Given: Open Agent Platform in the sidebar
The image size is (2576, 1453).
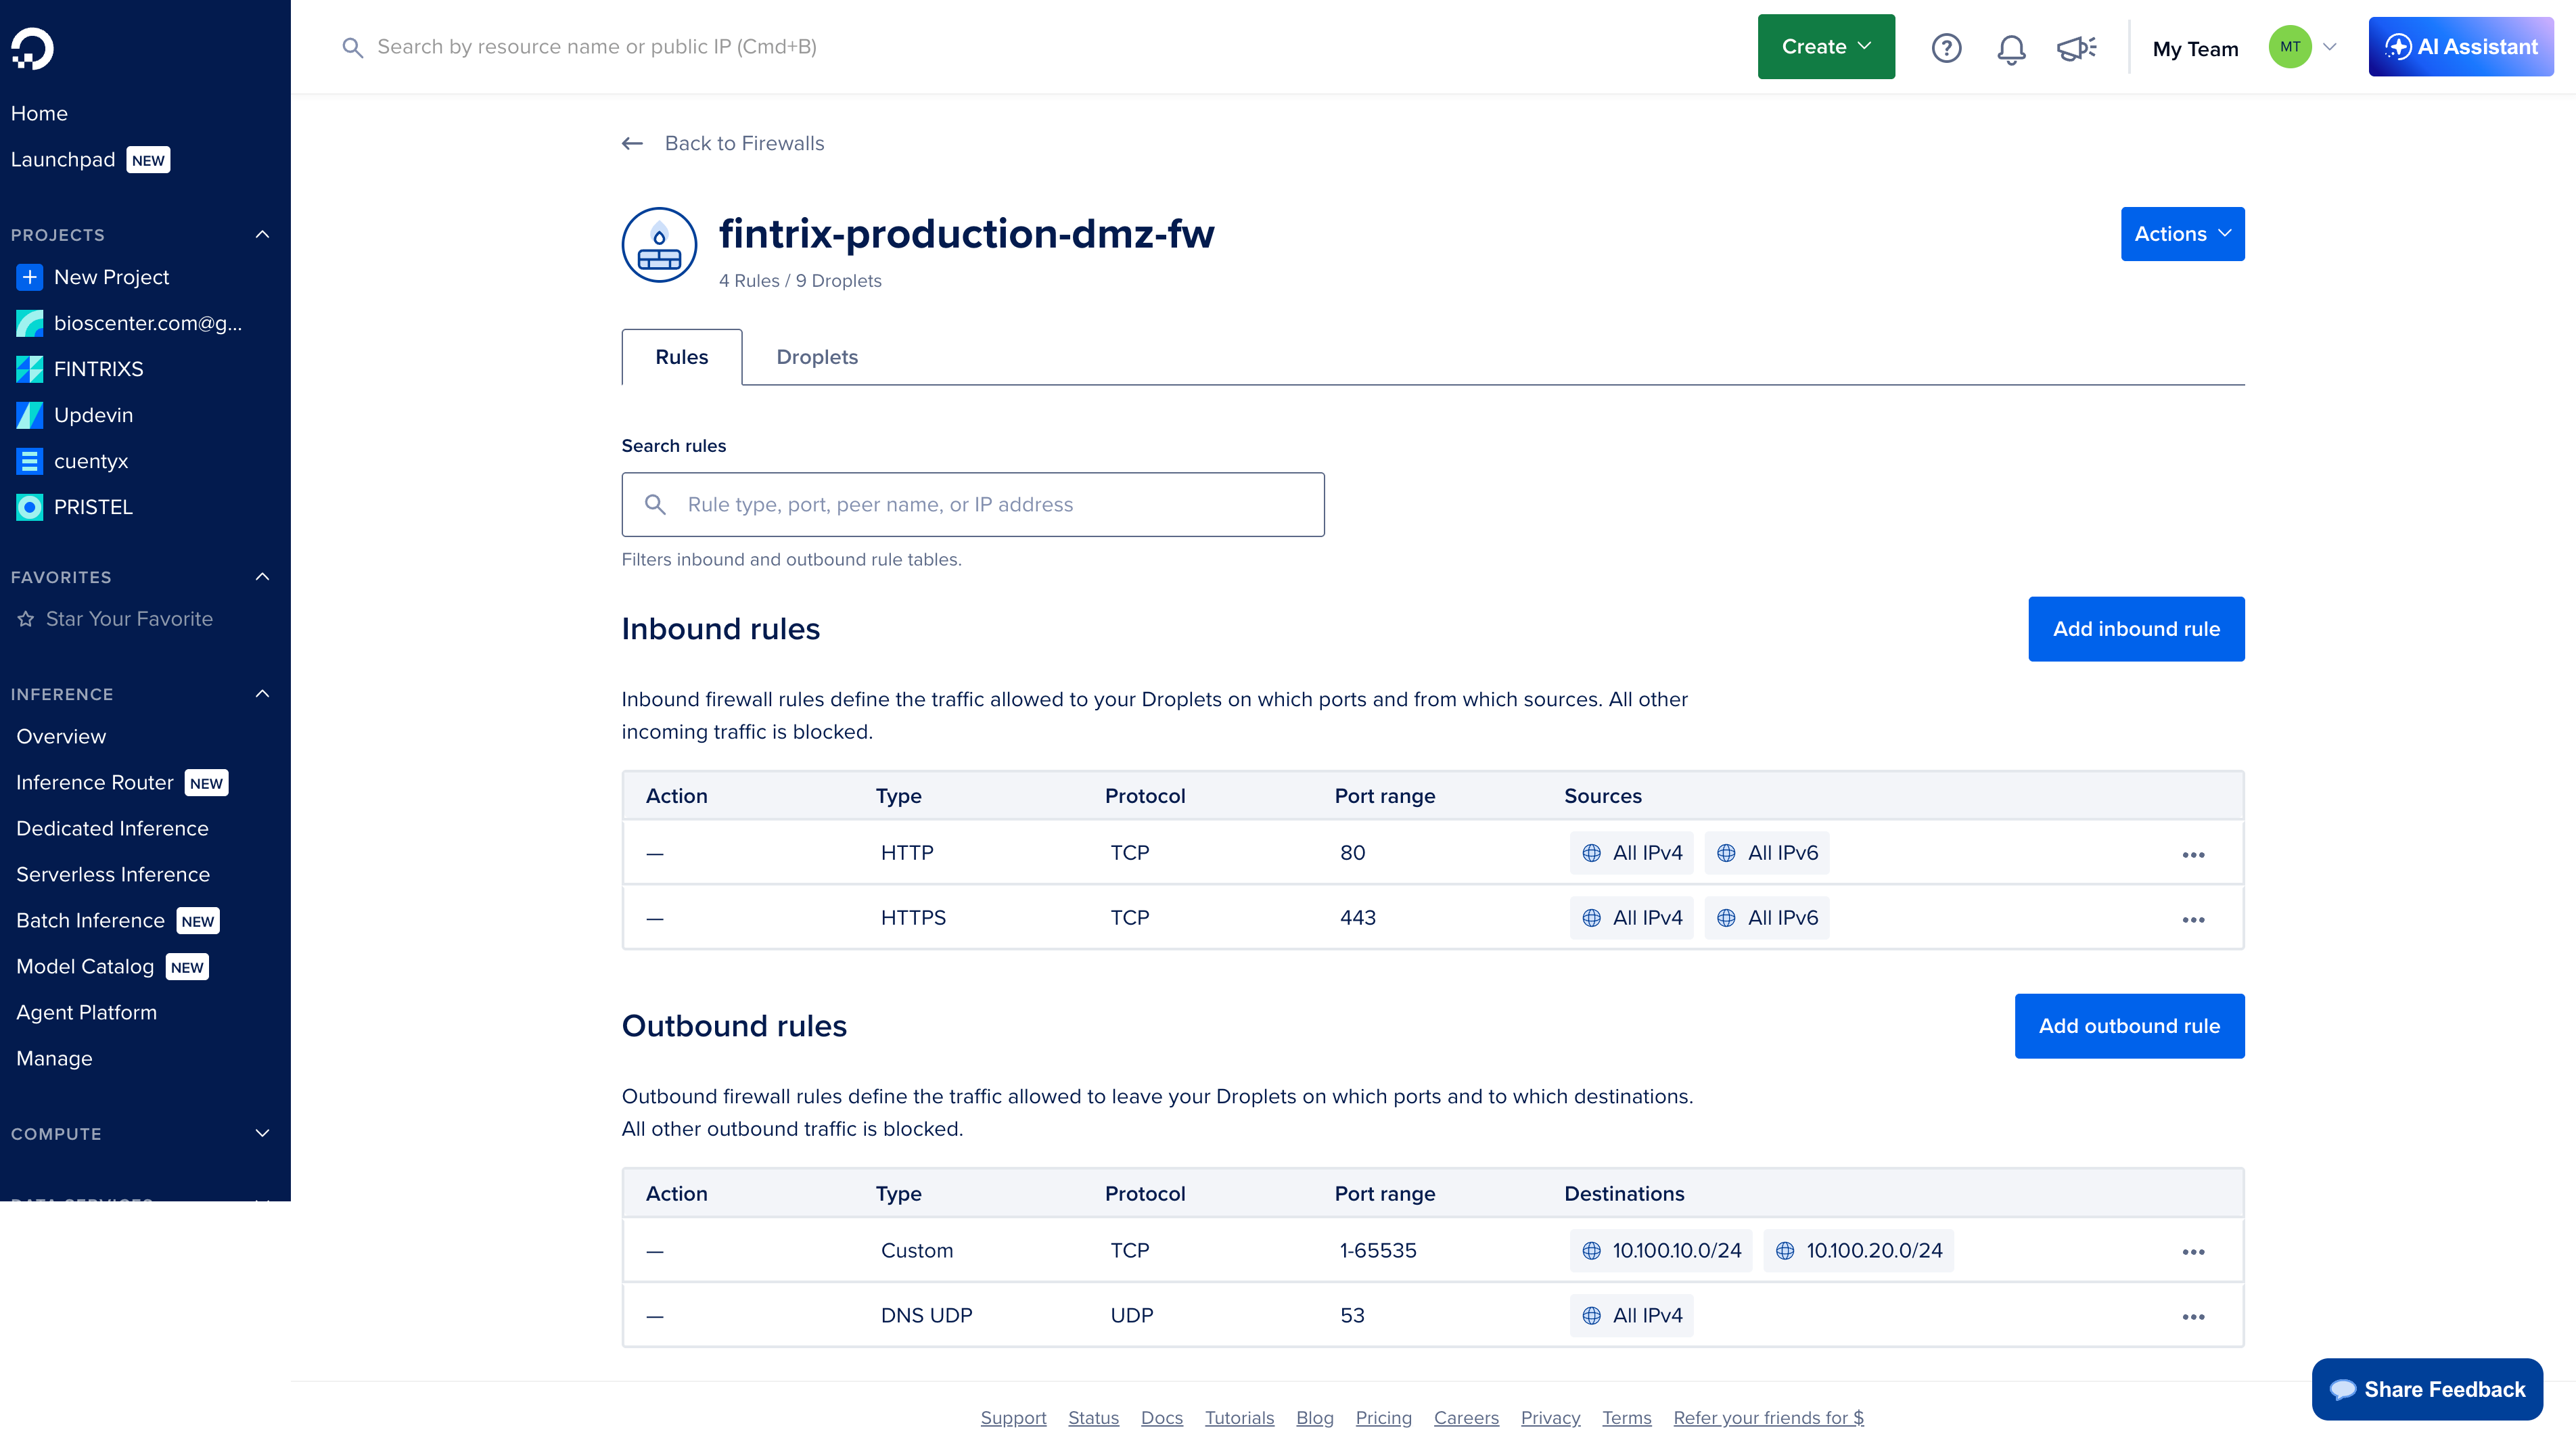Looking at the screenshot, I should [86, 1012].
